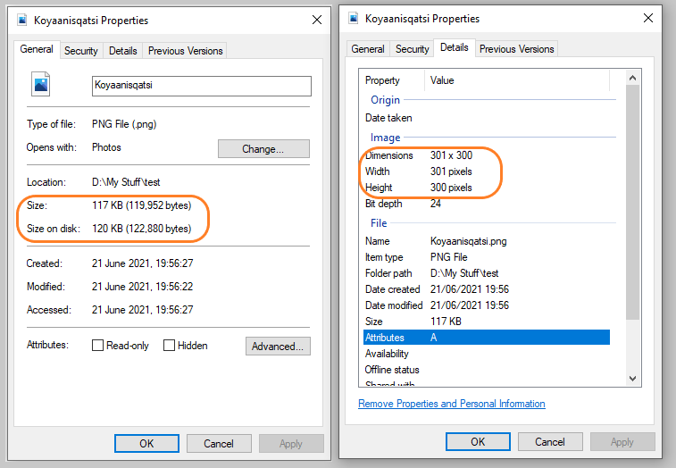The image size is (676, 468).
Task: Click the PNG file icon beside the filename
Action: coord(41,85)
